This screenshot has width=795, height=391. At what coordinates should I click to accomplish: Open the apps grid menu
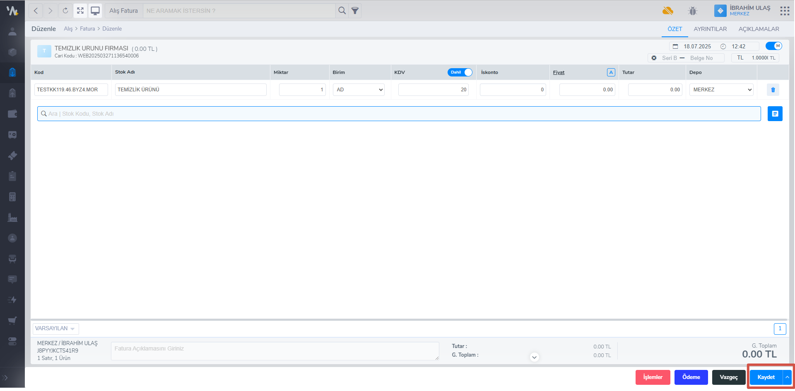pyautogui.click(x=784, y=11)
